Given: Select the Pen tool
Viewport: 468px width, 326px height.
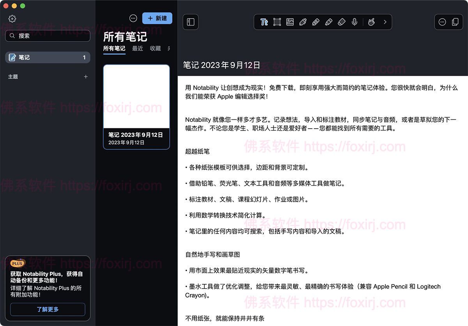Looking at the screenshot, I should tap(303, 22).
